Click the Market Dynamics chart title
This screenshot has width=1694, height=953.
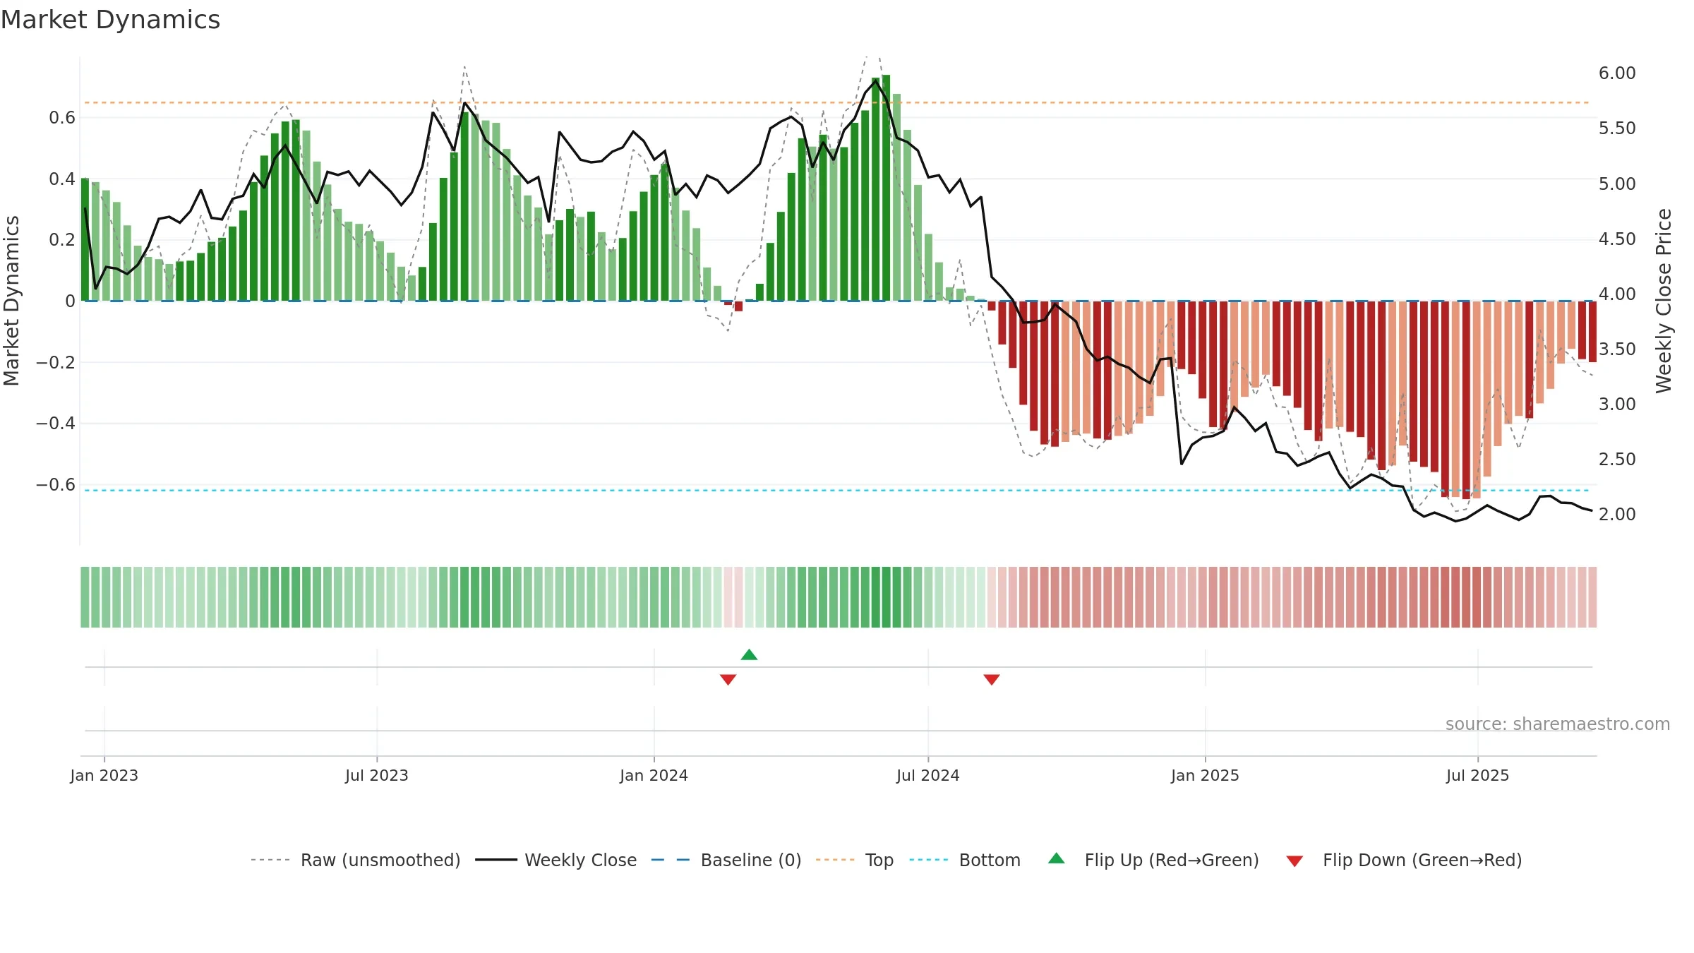[110, 20]
